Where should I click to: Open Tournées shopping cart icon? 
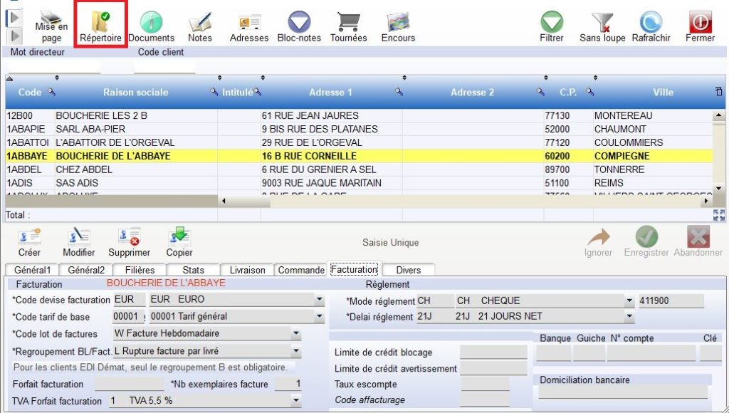348,23
